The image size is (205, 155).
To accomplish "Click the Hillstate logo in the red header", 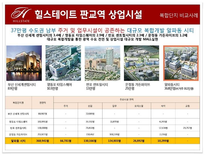I will (21, 15).
